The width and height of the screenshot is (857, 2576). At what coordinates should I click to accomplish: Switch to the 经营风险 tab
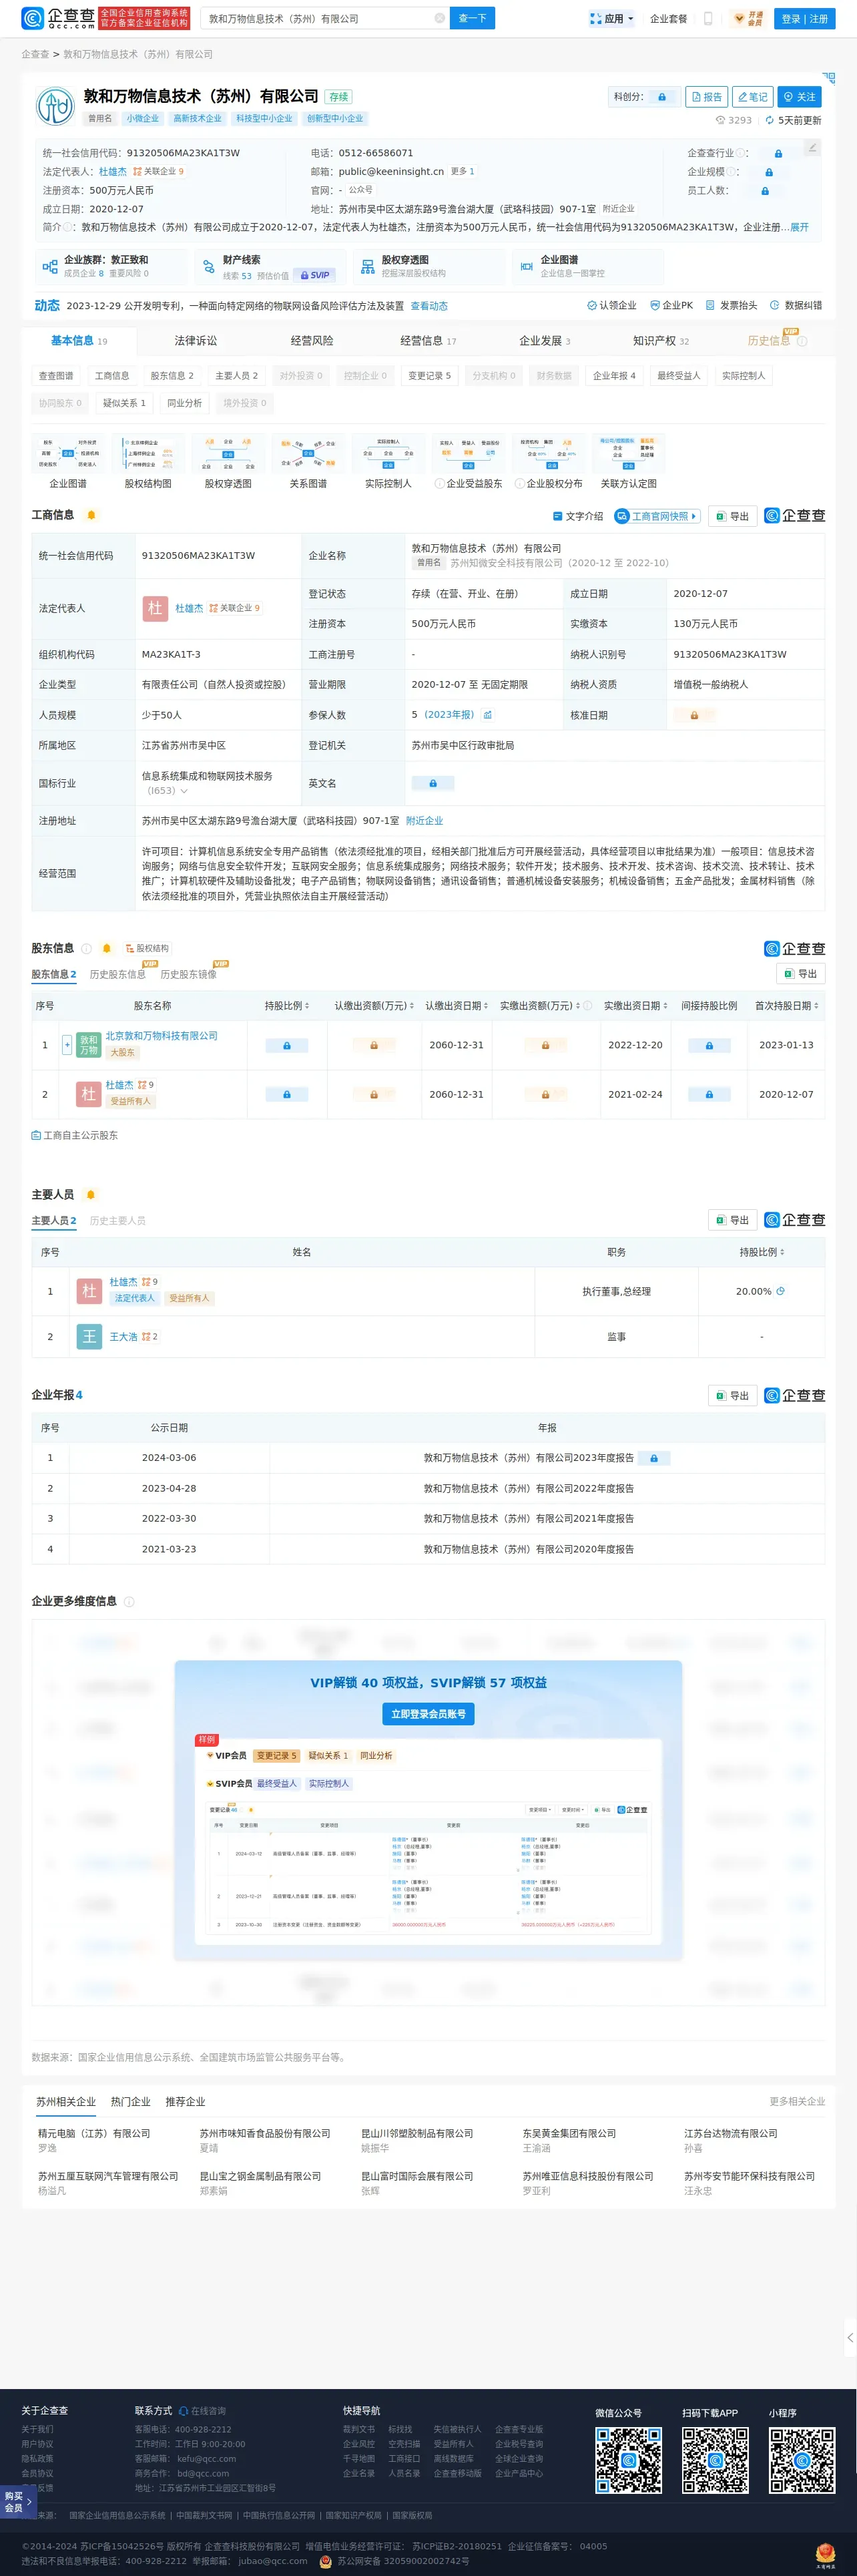point(312,341)
